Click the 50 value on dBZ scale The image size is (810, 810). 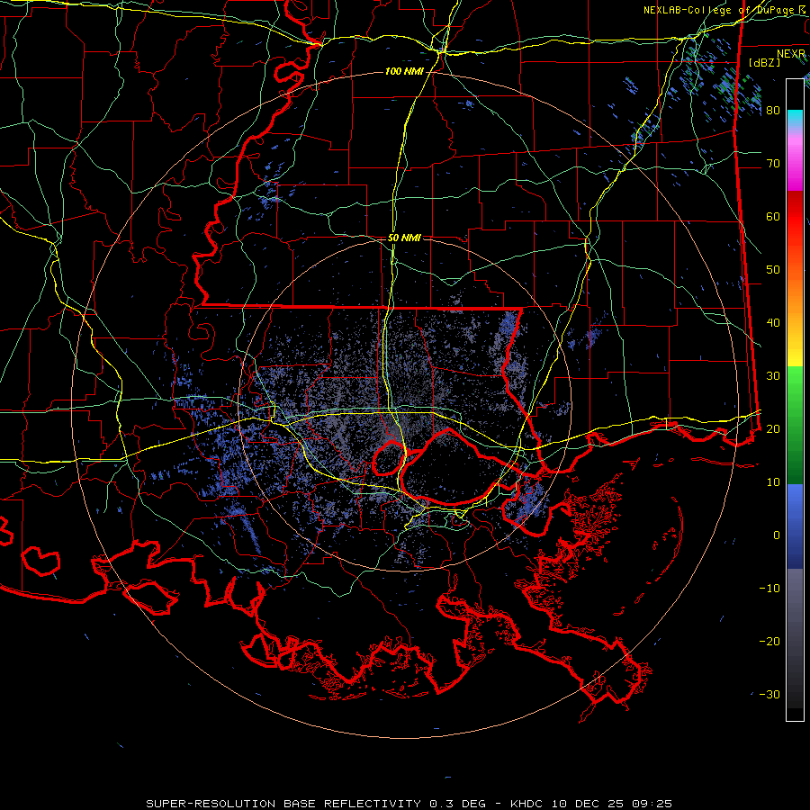tap(773, 270)
